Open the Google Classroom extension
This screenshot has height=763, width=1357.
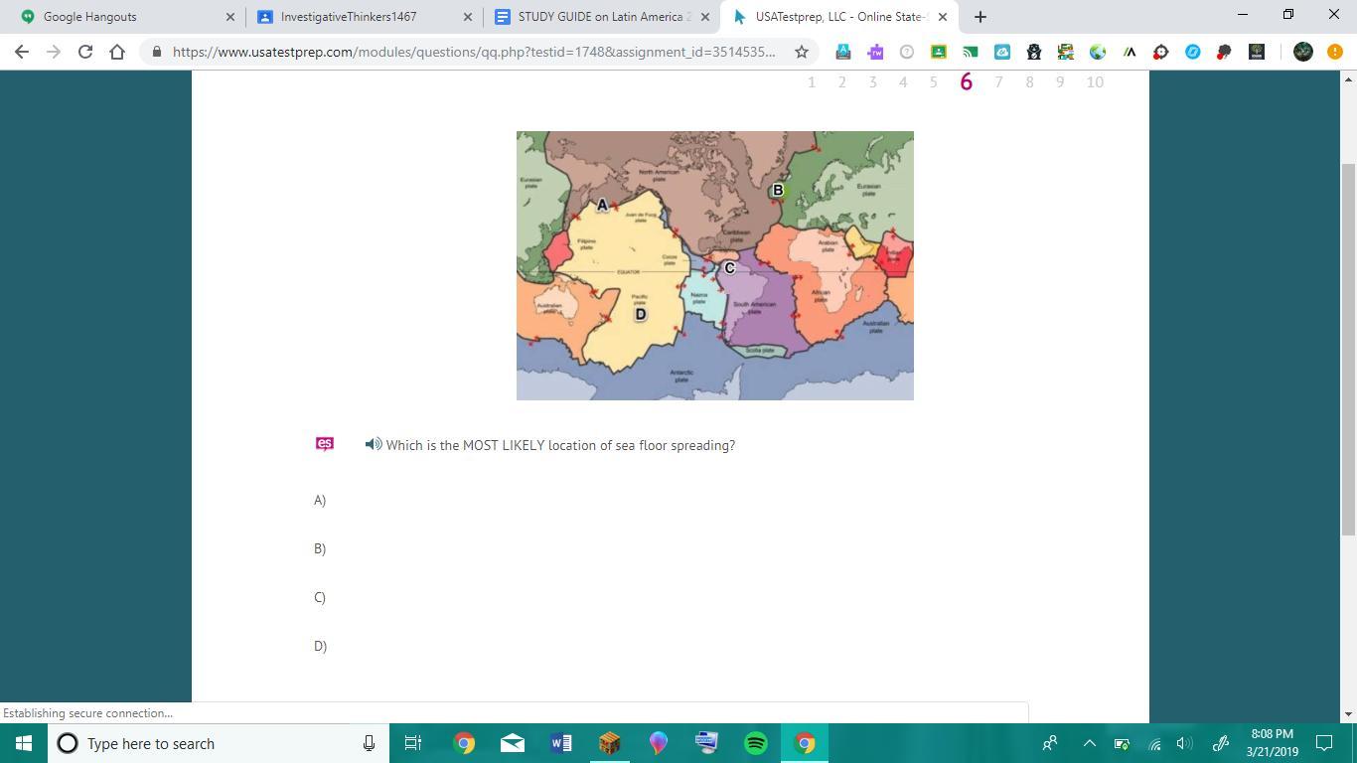[938, 52]
